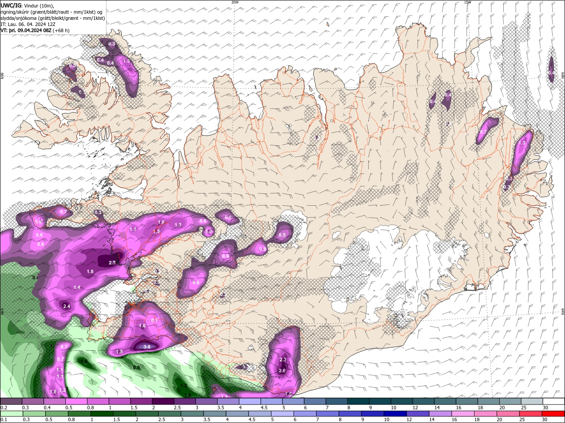
Task: Select the deep navy blue rain swatch above label 10
Action: click(x=394, y=414)
